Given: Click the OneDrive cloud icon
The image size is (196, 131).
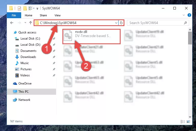Looking at the screenshot, I should [x=15, y=84].
